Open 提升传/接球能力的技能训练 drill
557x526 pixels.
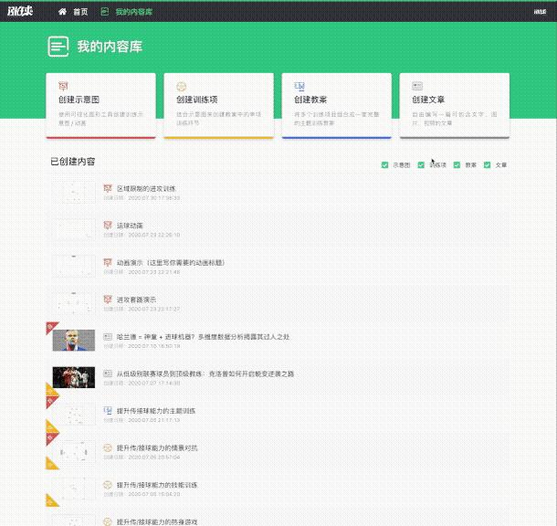pos(157,485)
